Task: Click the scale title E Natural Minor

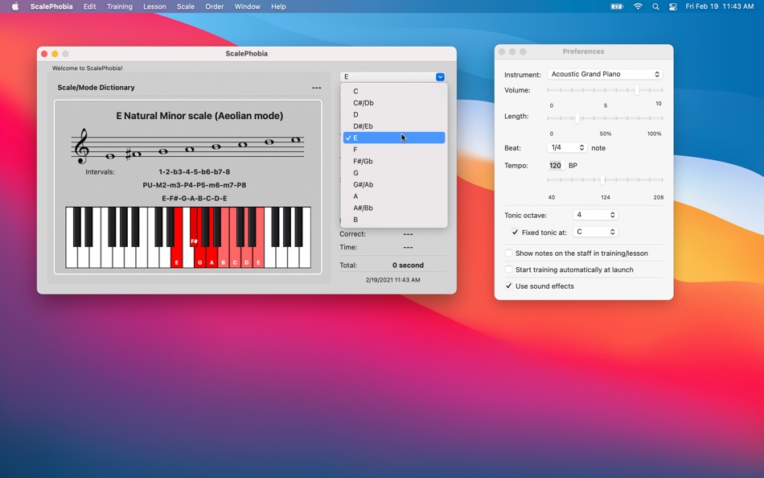Action: click(x=199, y=116)
